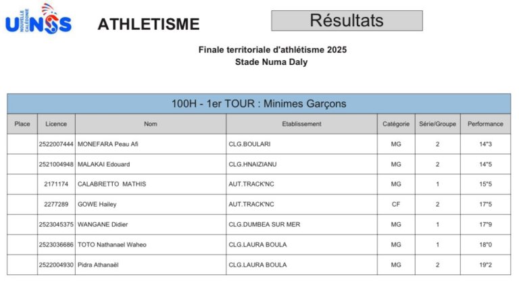Select the Licence column header

pyautogui.click(x=56, y=124)
